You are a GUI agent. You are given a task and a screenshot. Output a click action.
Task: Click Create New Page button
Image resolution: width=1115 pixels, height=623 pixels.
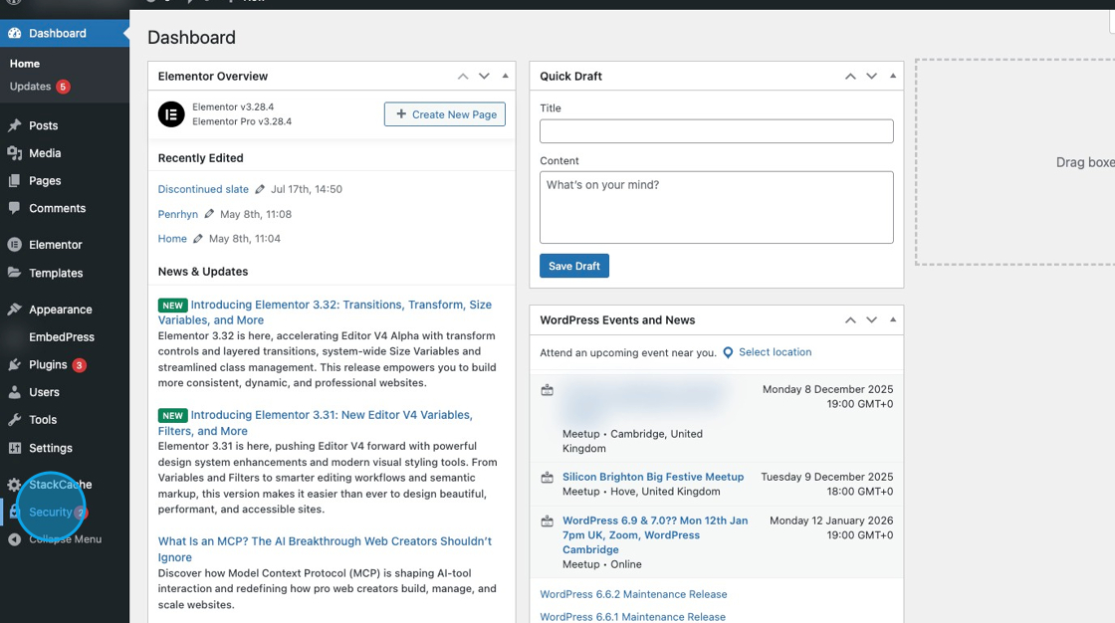(x=445, y=114)
